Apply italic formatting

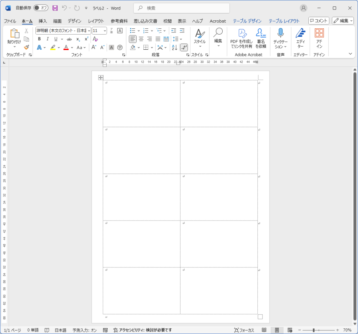[x=47, y=39]
